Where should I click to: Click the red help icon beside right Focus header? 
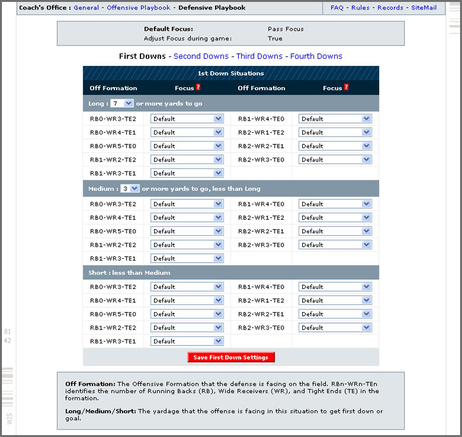click(x=346, y=88)
